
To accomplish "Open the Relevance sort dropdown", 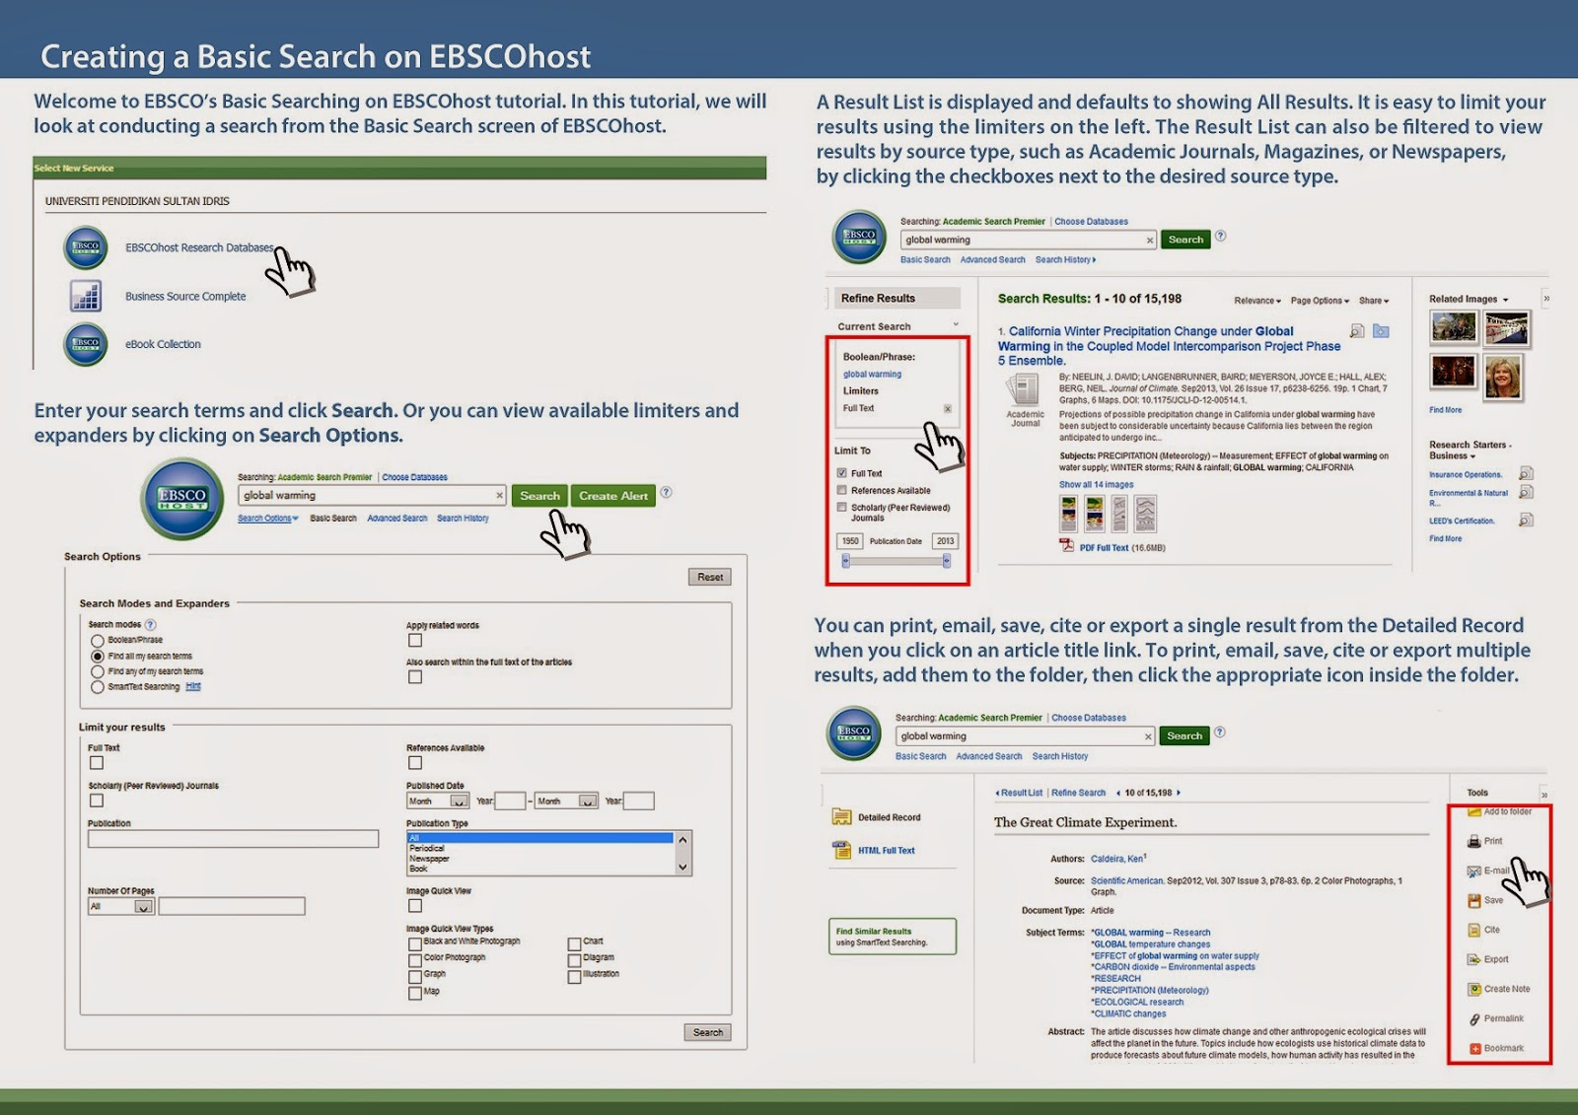I will coord(1257,301).
